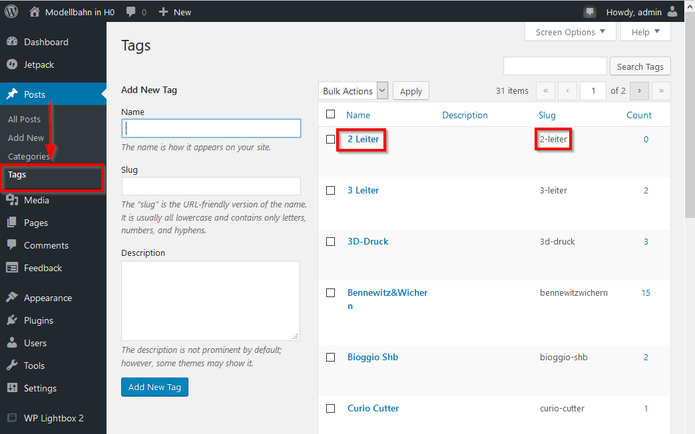Image resolution: width=695 pixels, height=434 pixels.
Task: Open comments bubble icon in admin bar
Action: click(x=130, y=12)
